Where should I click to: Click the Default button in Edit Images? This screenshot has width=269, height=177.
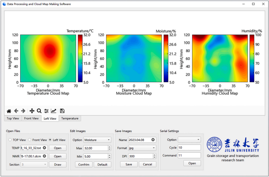point(102,165)
